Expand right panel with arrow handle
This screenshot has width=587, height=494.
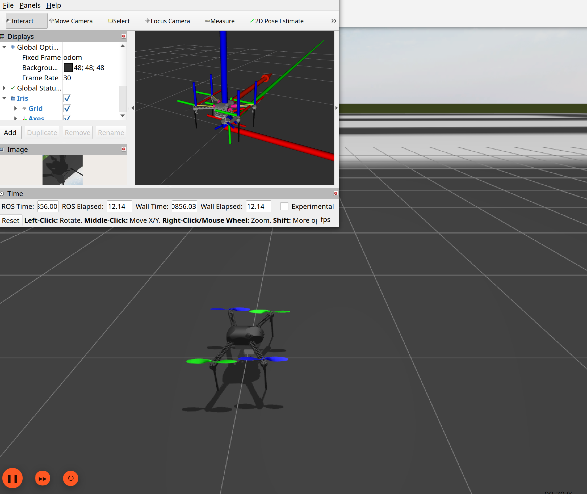click(337, 108)
